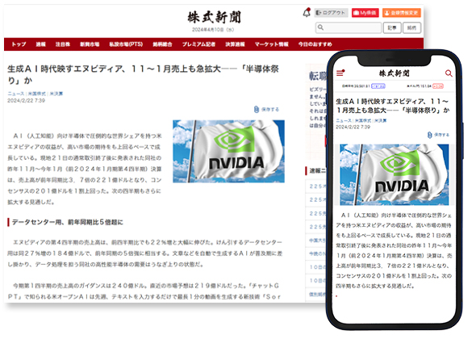Open the 私設市場(PTS) menu item
The width and height of the screenshot is (476, 339).
126,44
